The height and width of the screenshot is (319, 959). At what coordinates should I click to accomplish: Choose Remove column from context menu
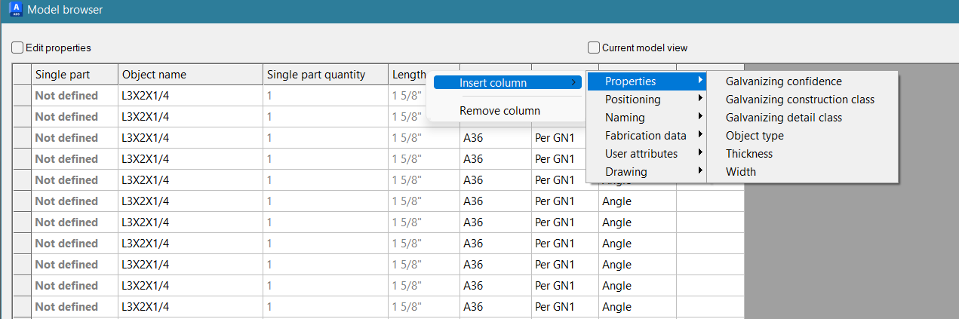click(x=499, y=111)
